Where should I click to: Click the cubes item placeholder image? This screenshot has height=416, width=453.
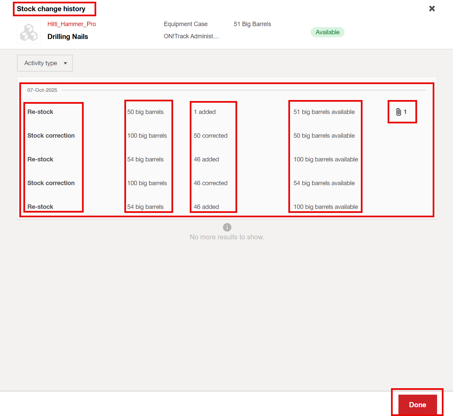tap(29, 33)
